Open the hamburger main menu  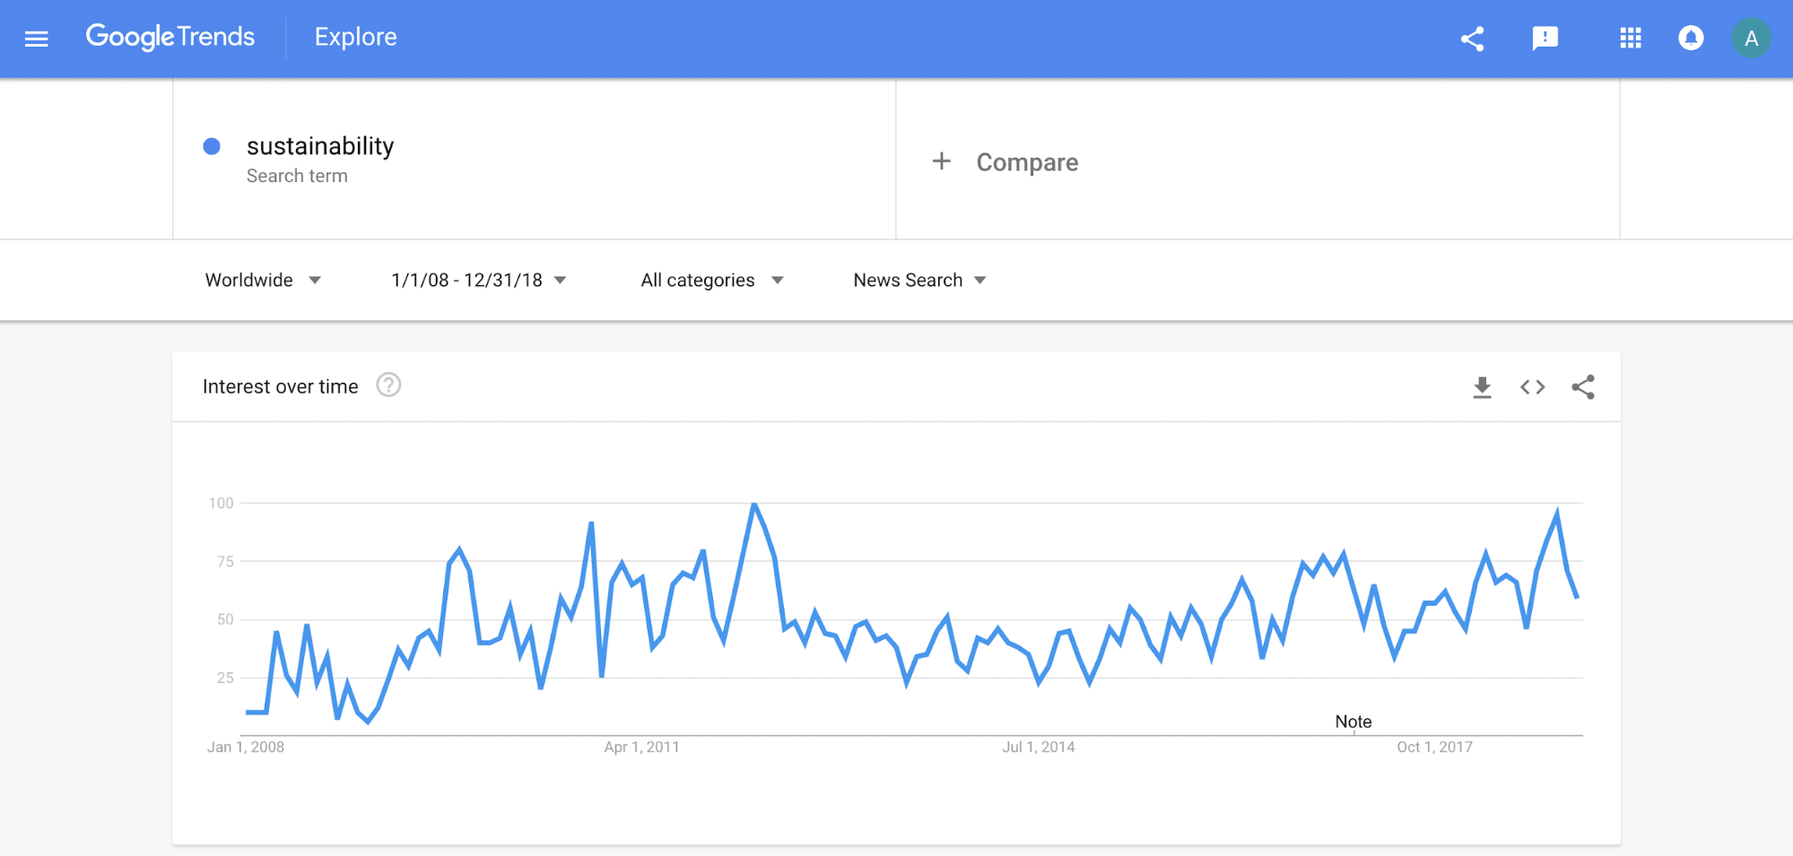coord(36,39)
